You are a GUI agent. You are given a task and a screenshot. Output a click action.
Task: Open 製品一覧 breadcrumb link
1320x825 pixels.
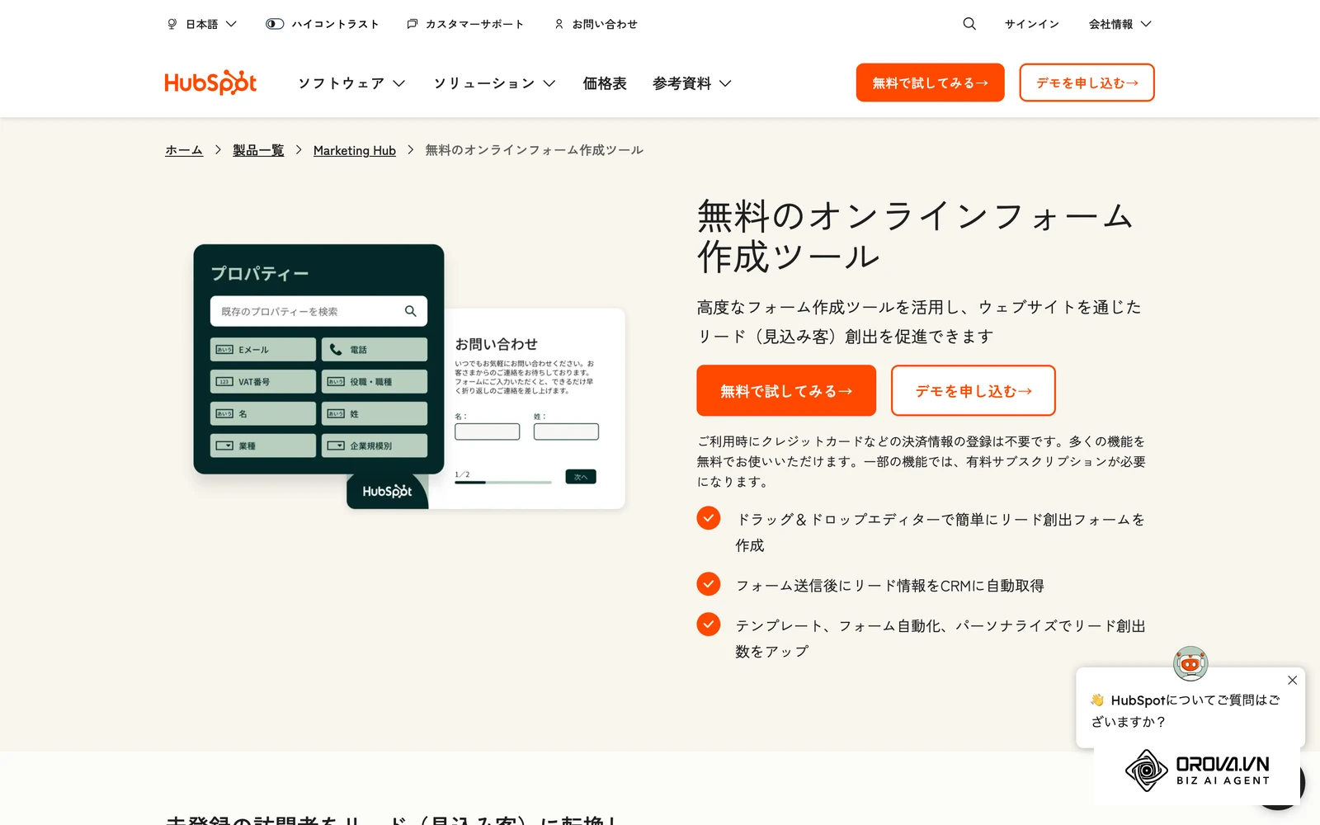coord(258,150)
